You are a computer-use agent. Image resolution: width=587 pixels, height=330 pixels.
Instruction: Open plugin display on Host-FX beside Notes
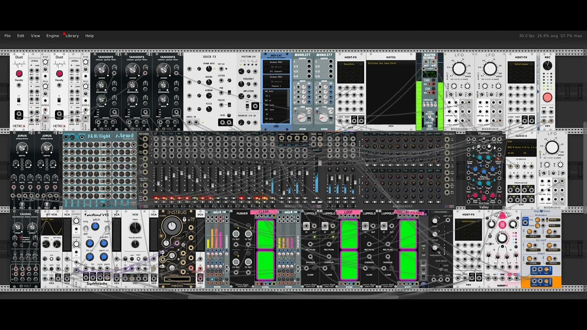[350, 72]
